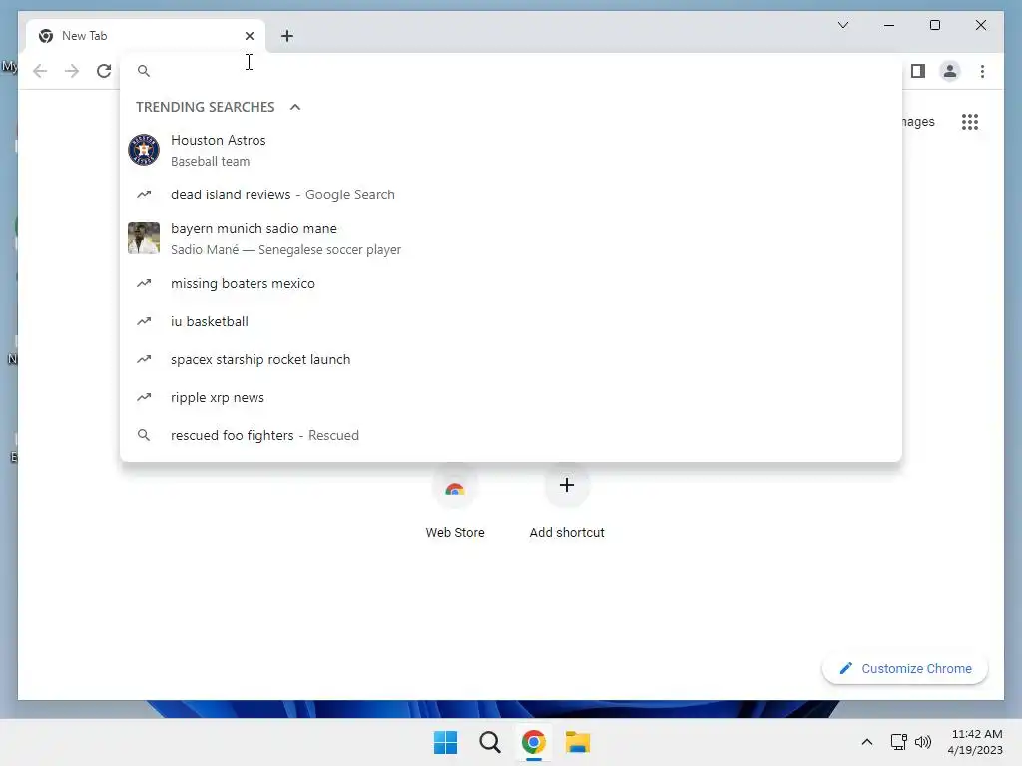Go back using the back arrow
This screenshot has width=1022, height=766.
(40, 71)
